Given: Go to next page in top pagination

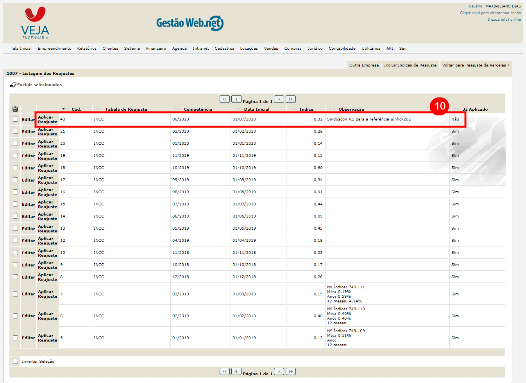Looking at the screenshot, I should pyautogui.click(x=279, y=99).
